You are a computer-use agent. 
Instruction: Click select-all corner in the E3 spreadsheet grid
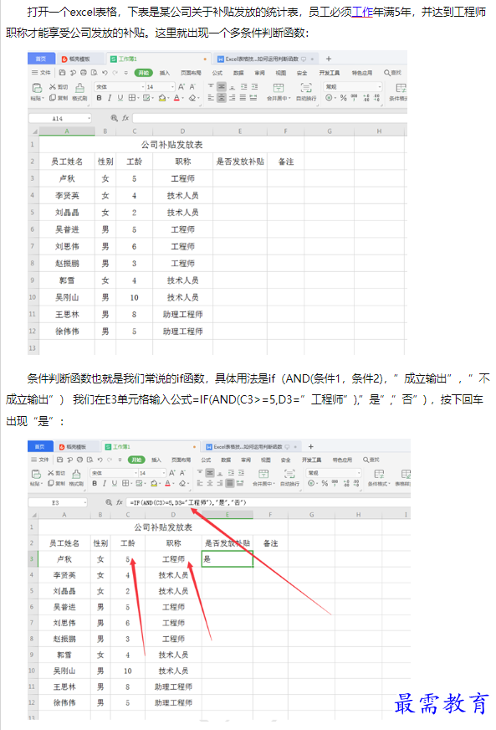point(33,515)
